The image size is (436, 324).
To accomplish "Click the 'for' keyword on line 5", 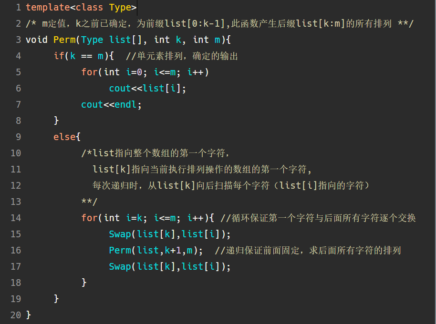I will tap(89, 72).
